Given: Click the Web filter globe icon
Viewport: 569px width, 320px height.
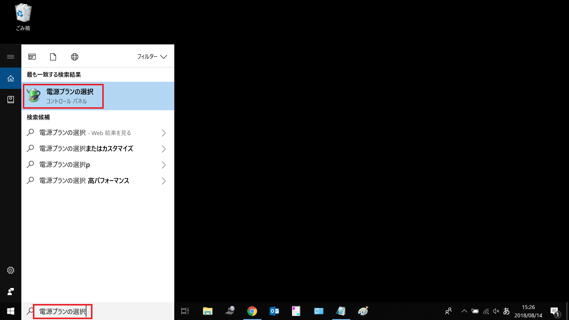Looking at the screenshot, I should [75, 57].
